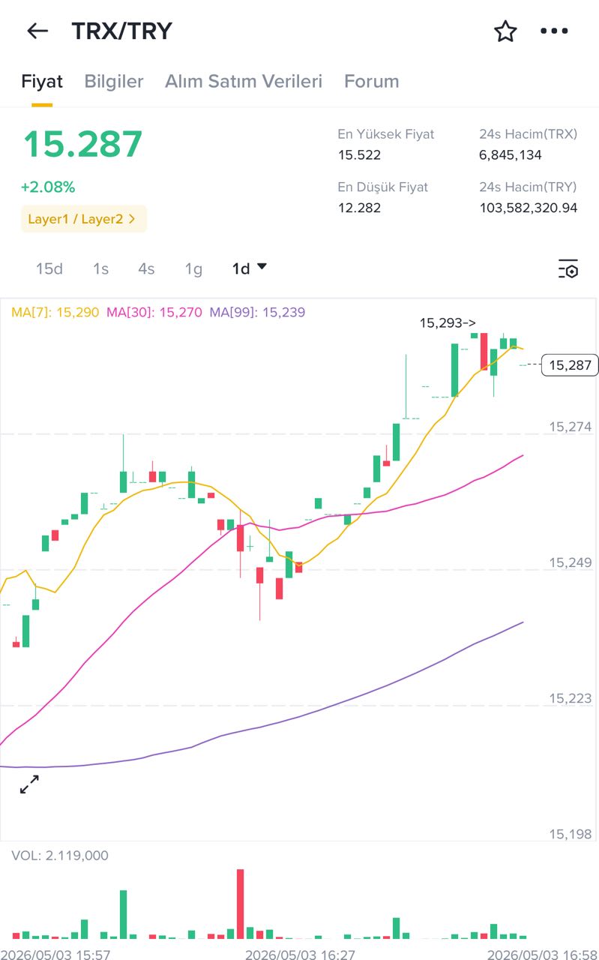The height and width of the screenshot is (960, 599).
Task: Go back with the arrow icon
Action: coord(37,31)
